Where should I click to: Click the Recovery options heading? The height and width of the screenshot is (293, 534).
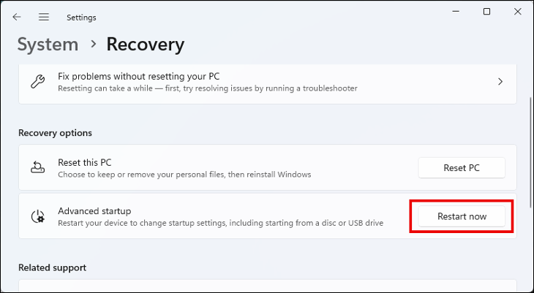pos(55,133)
